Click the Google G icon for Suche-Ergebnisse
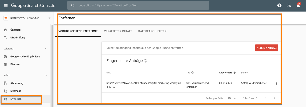Screen dimensions: 306x107 click(x=5, y=57)
